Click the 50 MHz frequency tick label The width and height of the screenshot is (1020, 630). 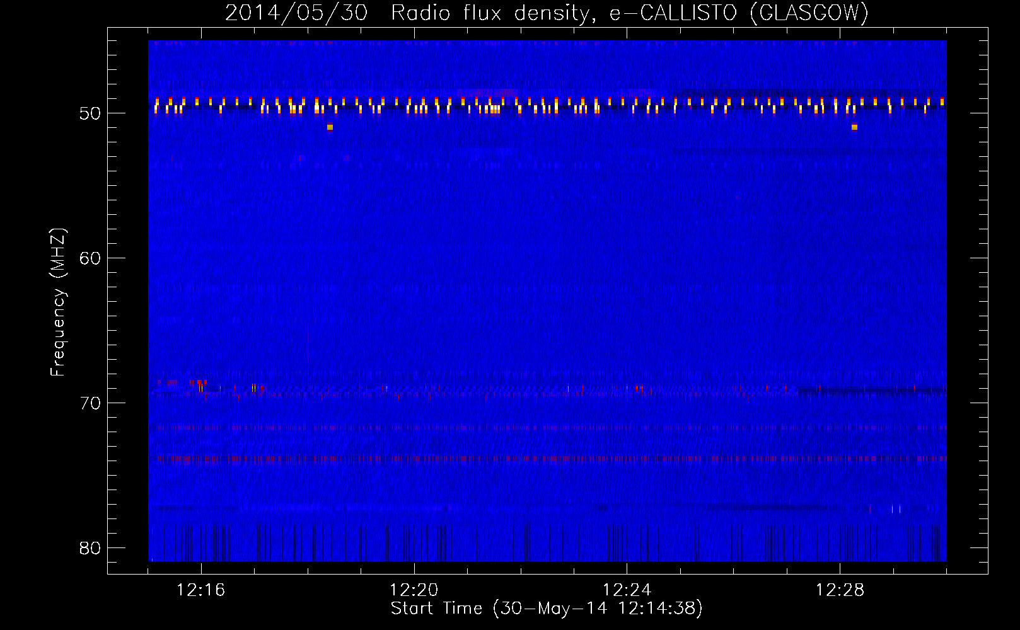pyautogui.click(x=90, y=113)
